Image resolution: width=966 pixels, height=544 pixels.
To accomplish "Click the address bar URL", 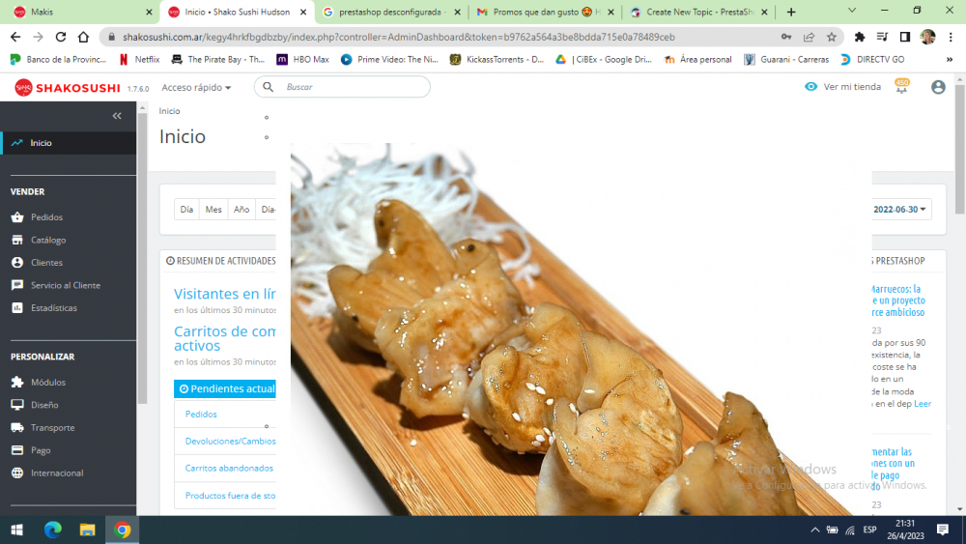I will pyautogui.click(x=399, y=37).
